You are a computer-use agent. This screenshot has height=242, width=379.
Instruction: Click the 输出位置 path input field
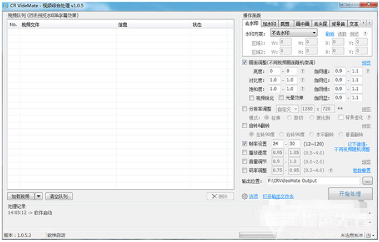click(313, 181)
